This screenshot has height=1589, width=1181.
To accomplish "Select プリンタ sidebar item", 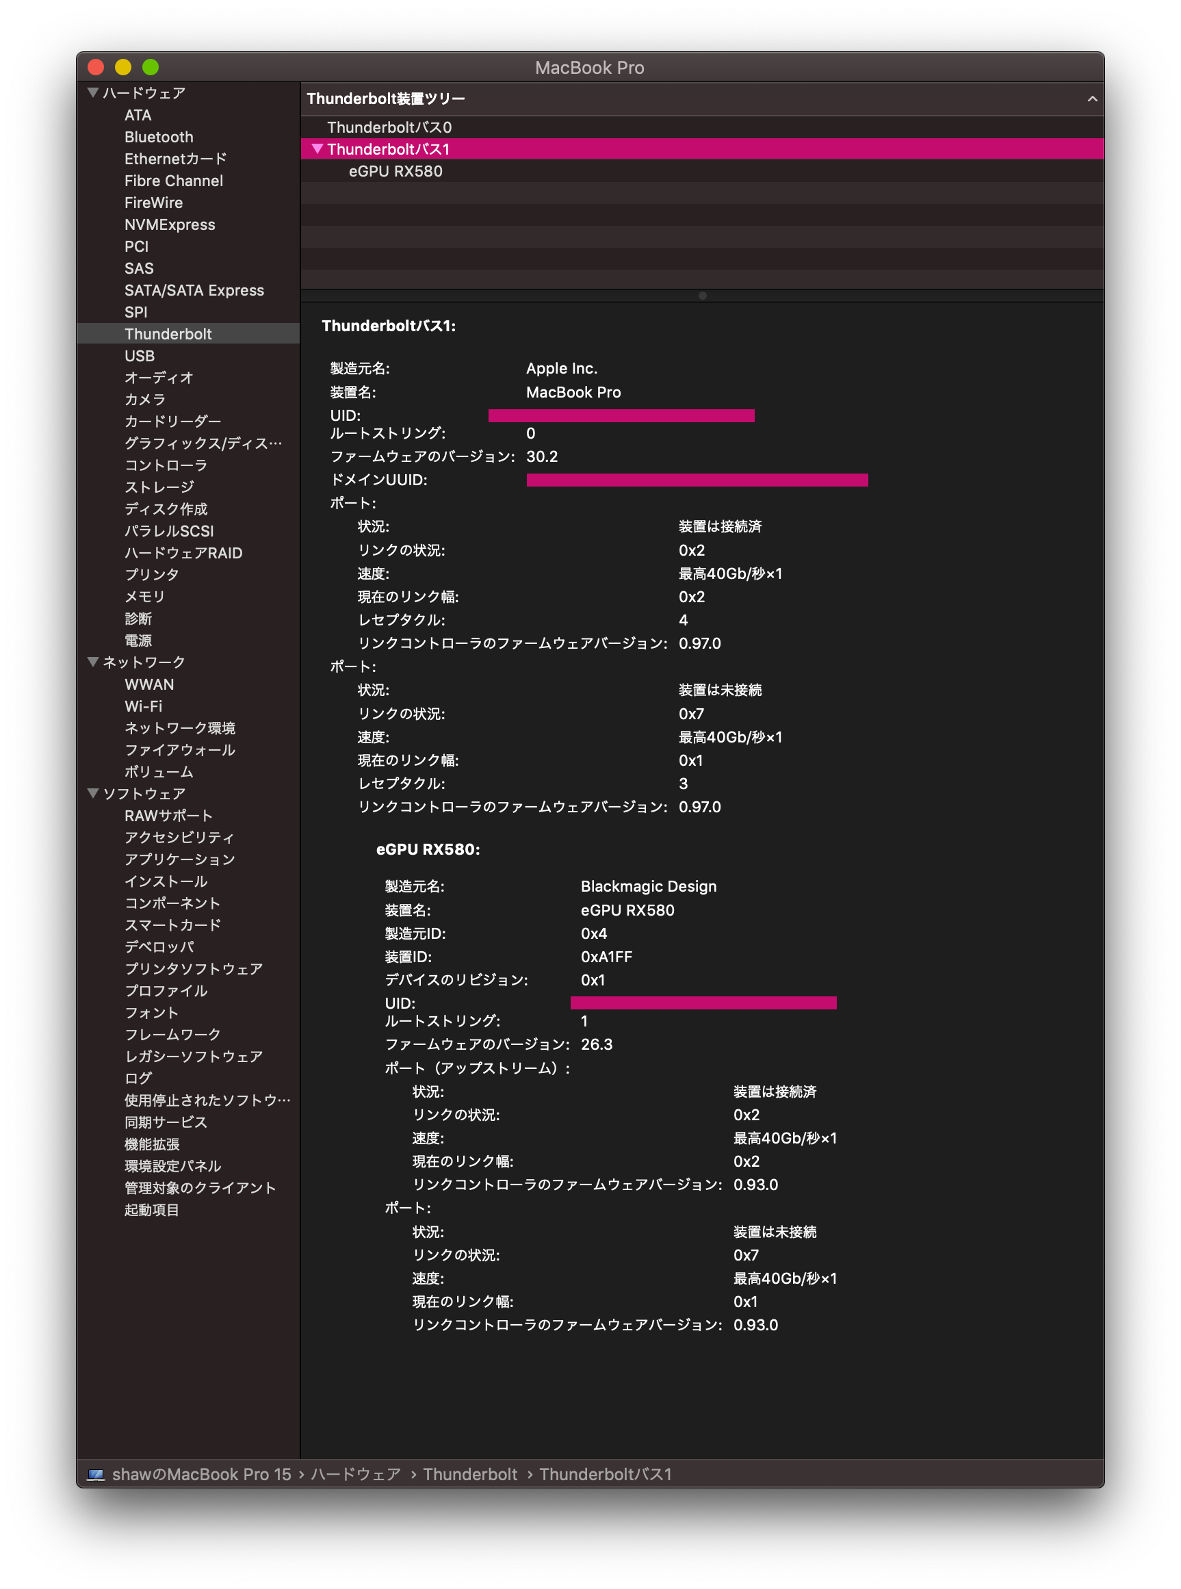I will pos(151,574).
